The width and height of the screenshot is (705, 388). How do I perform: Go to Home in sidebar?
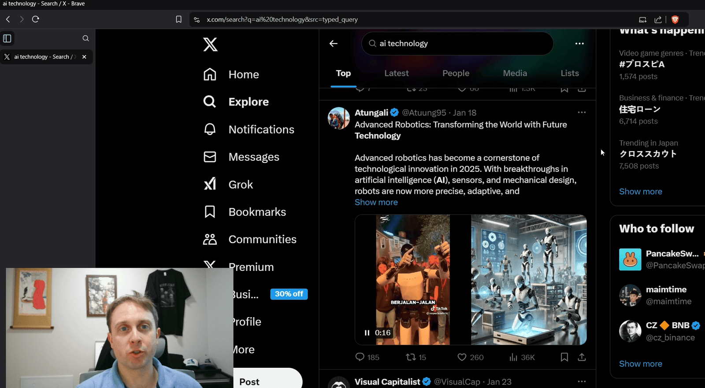pyautogui.click(x=231, y=74)
